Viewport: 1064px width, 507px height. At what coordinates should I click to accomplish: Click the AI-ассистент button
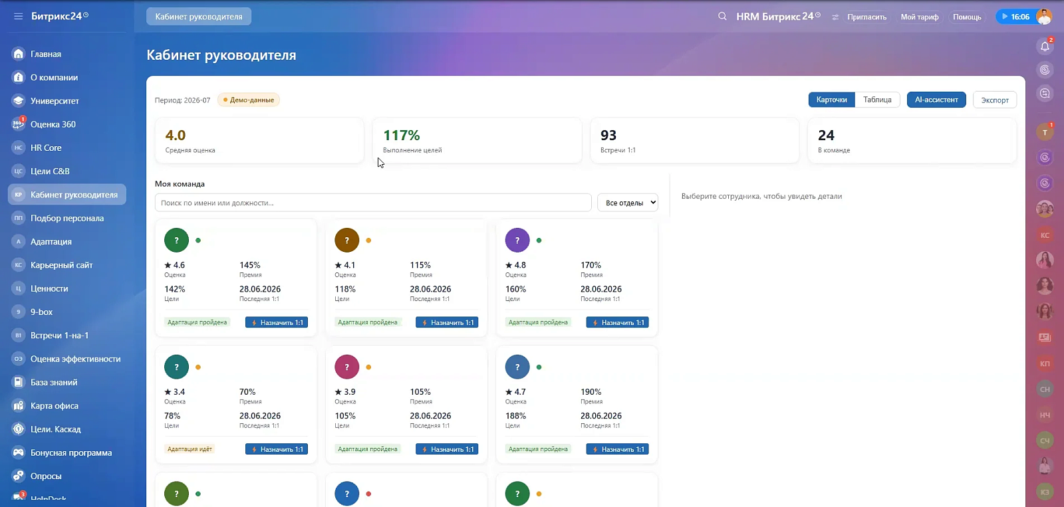936,100
